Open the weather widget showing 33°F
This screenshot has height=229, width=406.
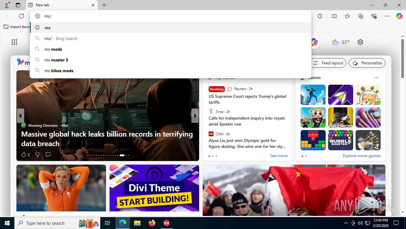(341, 42)
